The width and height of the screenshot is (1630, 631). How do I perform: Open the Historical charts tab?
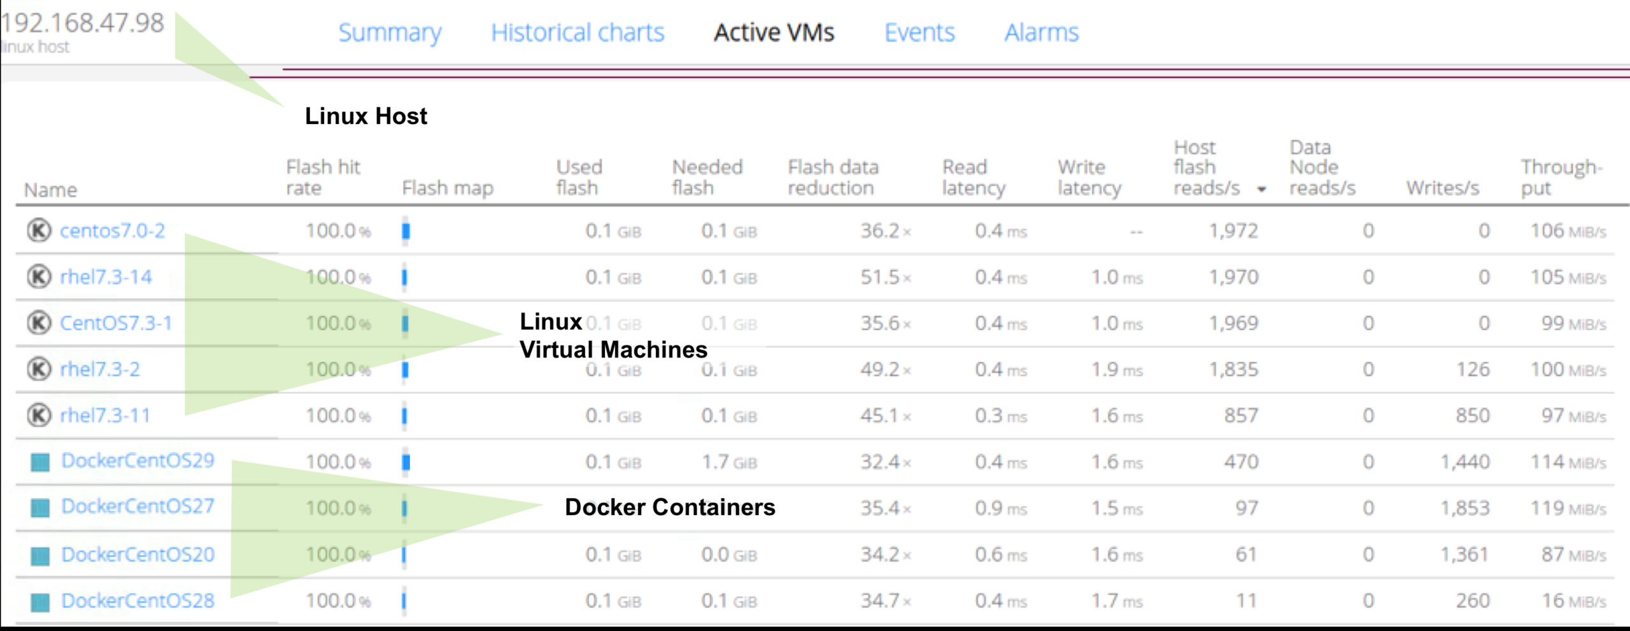578,32
